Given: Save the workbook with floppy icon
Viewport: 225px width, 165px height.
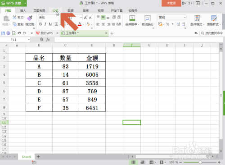Looking at the screenshot, I should [x=3, y=33].
